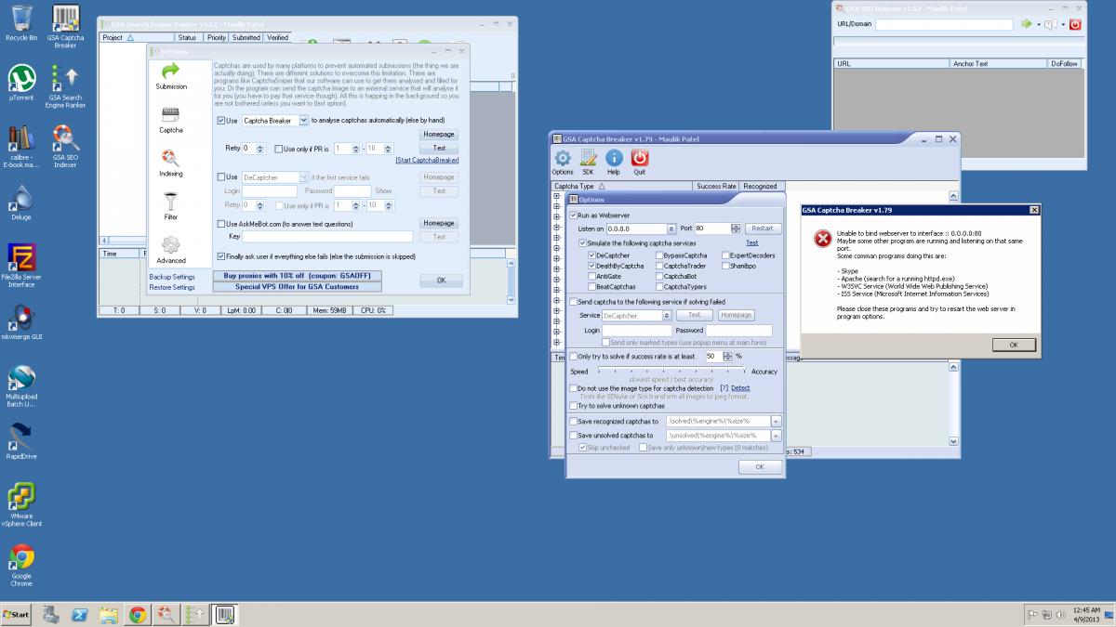Toggle Simulate the following captcha services
This screenshot has height=627, width=1116.
pos(581,242)
